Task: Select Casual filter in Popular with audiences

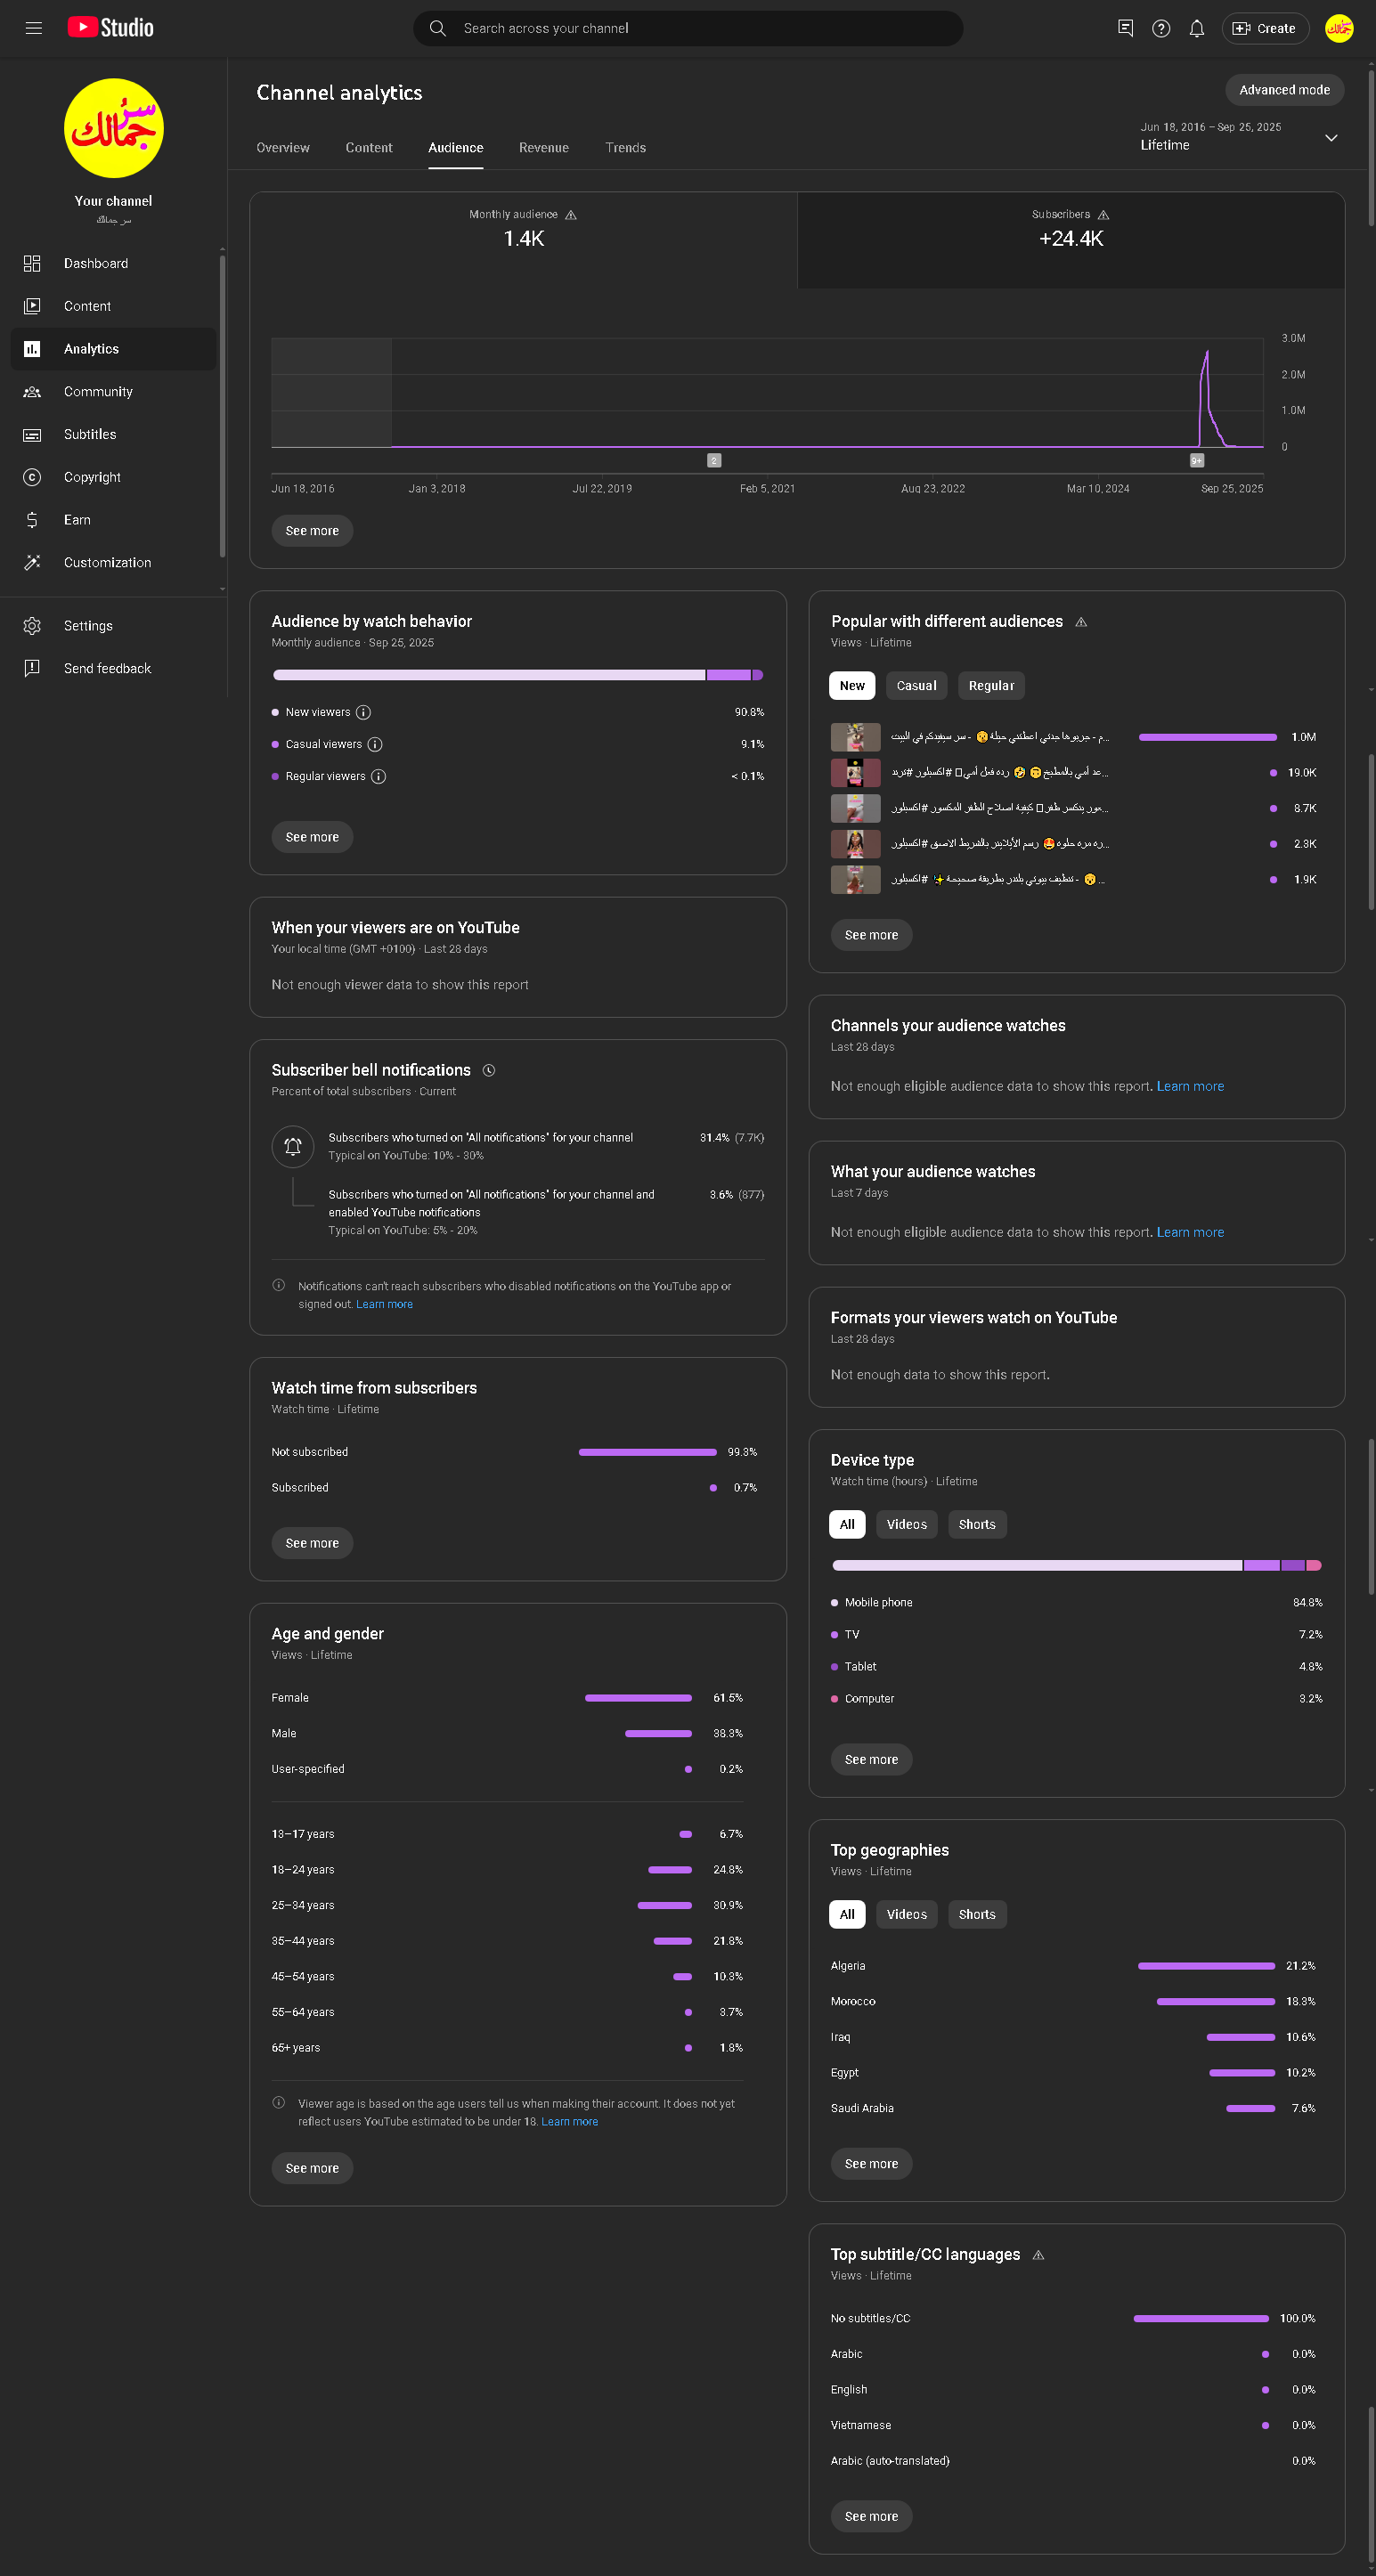Action: click(915, 685)
